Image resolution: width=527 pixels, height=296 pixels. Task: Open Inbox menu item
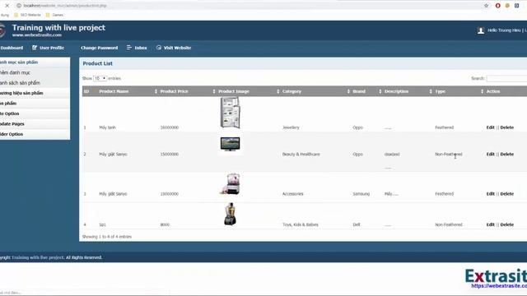141,48
